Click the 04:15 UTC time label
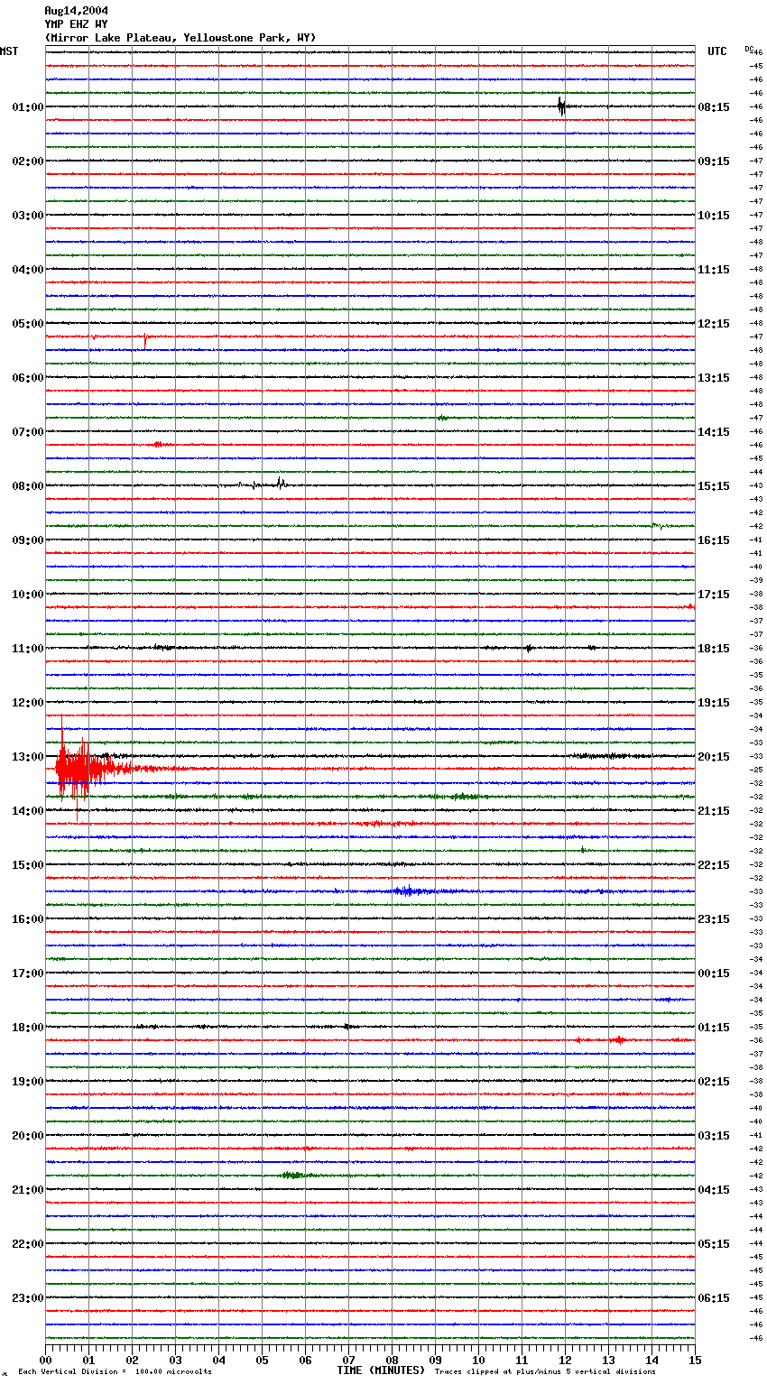This screenshot has height=1384, width=767. coord(714,1190)
